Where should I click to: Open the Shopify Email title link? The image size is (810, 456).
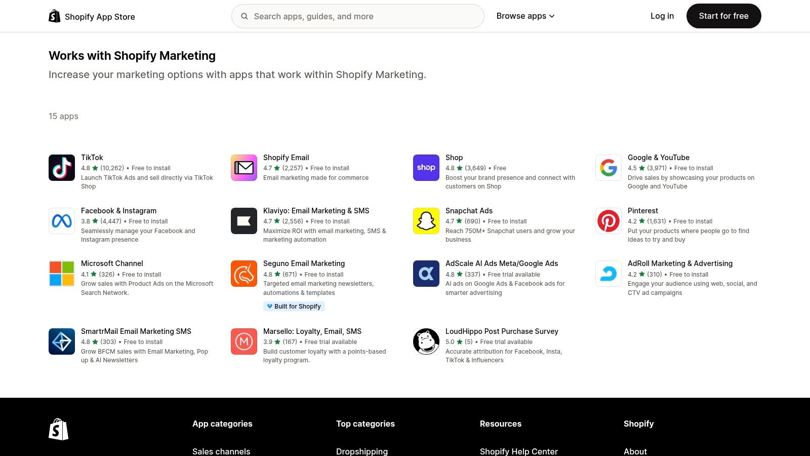point(286,158)
